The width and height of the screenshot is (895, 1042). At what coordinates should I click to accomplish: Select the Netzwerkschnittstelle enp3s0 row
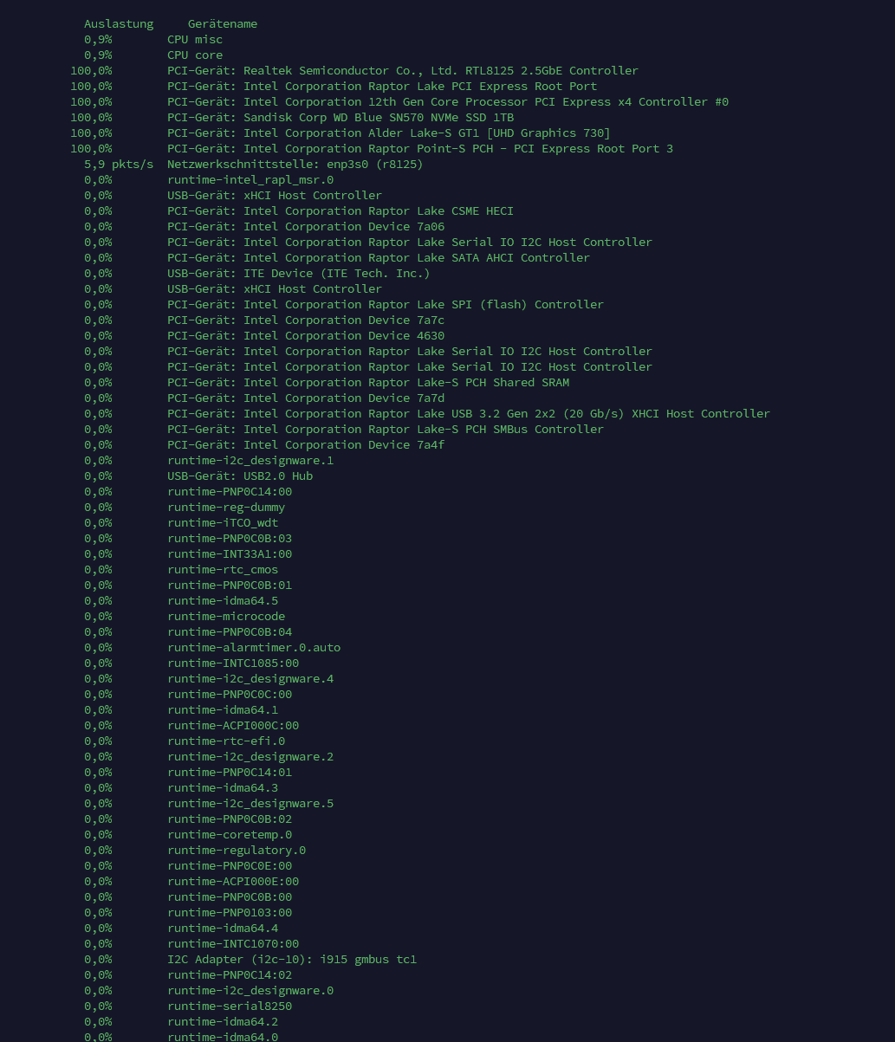click(254, 164)
